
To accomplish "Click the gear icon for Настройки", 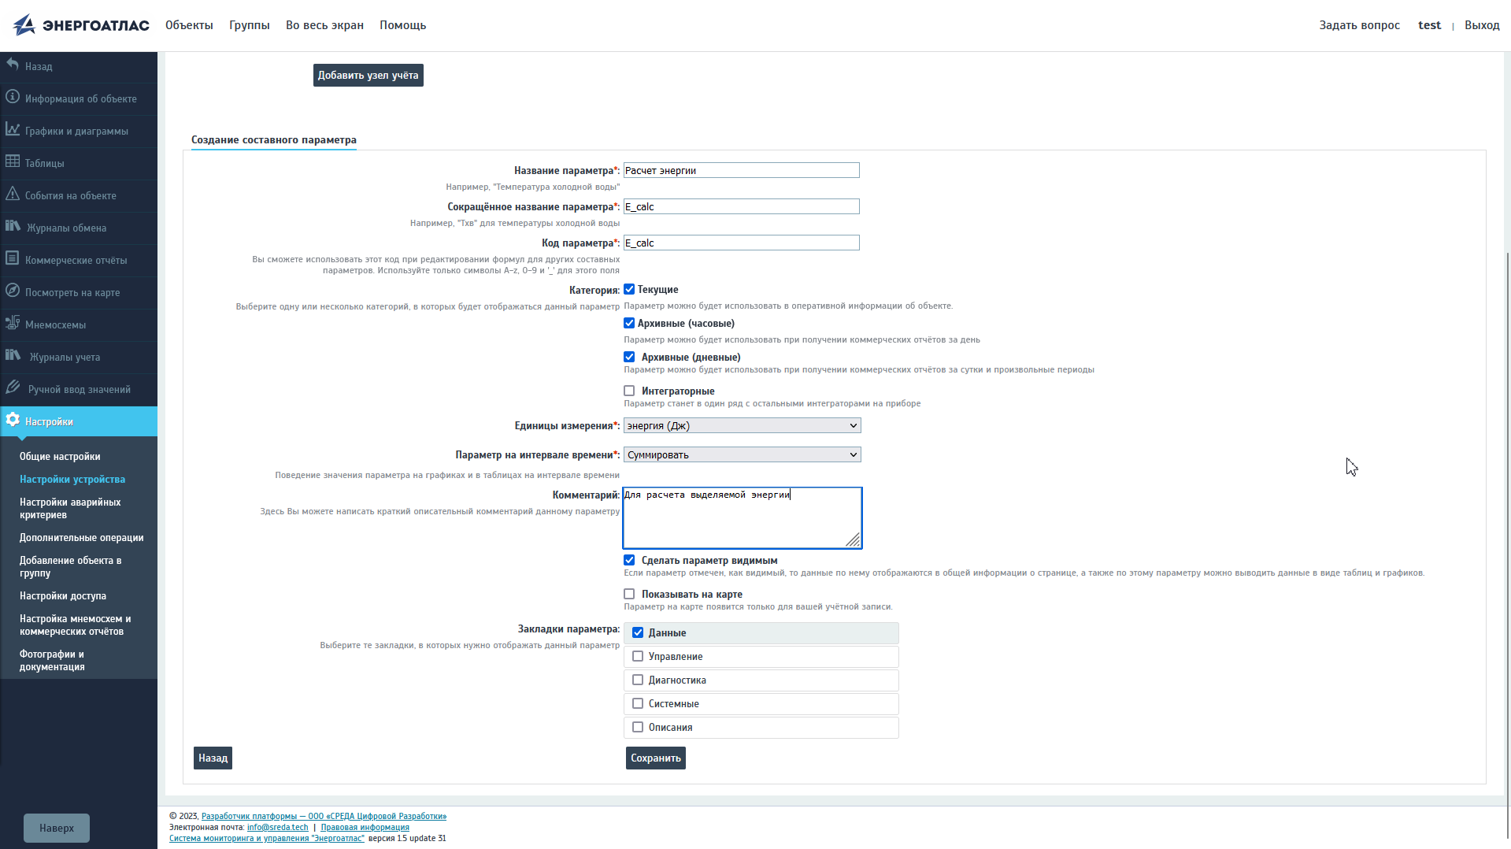I will pyautogui.click(x=13, y=421).
